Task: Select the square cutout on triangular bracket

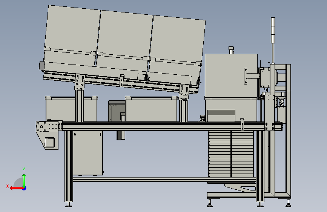Action: pos(50,142)
